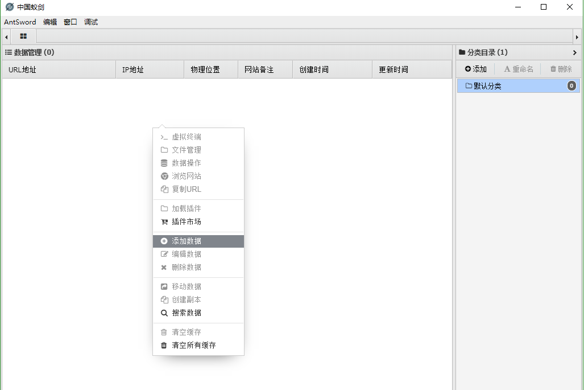
Task: Click the terminal prompt icon beside 虚拟终端
Action: [164, 137]
